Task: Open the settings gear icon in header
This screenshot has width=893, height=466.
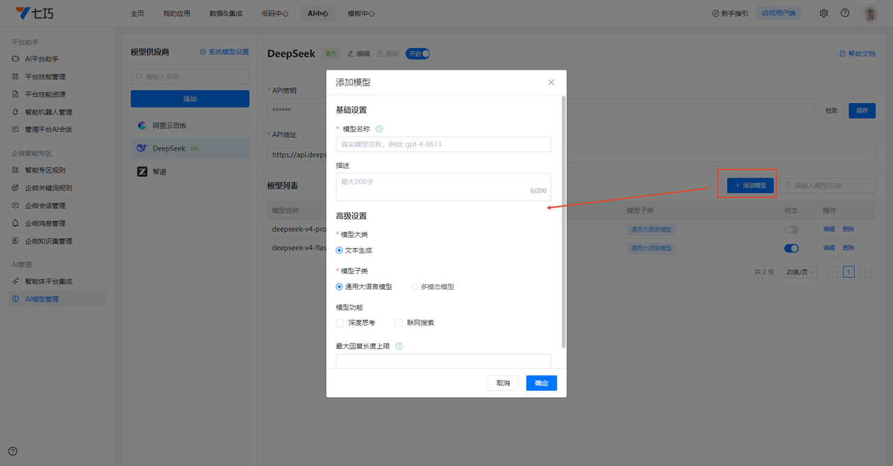Action: 823,13
